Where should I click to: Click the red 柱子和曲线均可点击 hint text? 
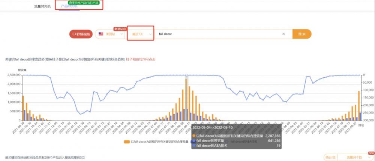pyautogui.click(x=141, y=59)
